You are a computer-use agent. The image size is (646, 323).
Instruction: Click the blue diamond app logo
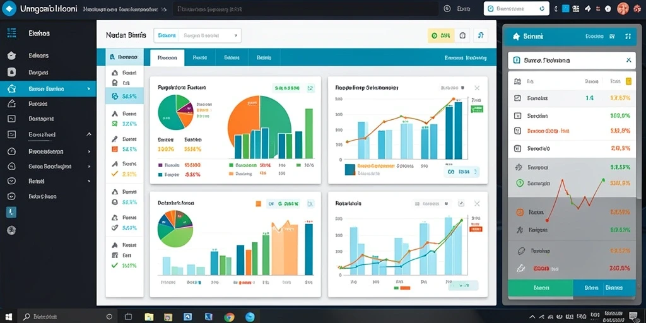tap(9, 8)
